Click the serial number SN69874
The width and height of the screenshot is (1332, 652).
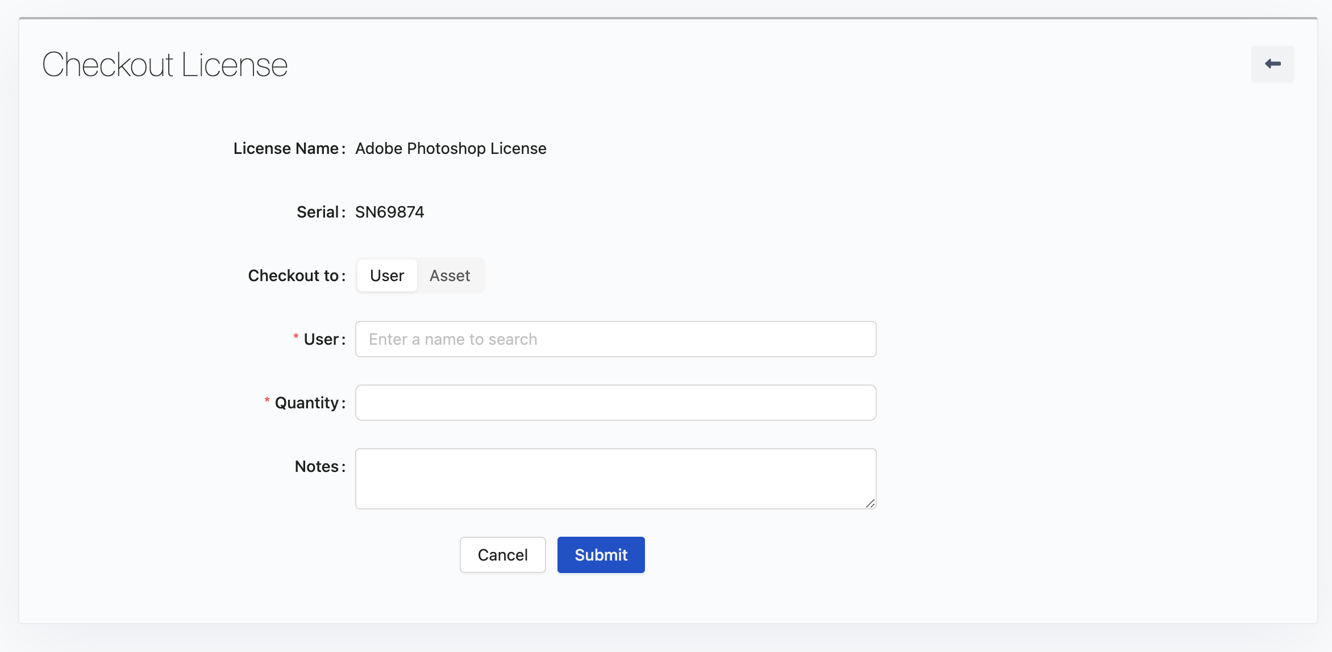[x=390, y=212]
